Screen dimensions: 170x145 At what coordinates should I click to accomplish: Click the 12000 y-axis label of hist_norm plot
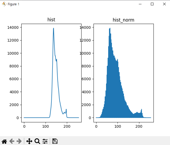[x=85, y=40]
